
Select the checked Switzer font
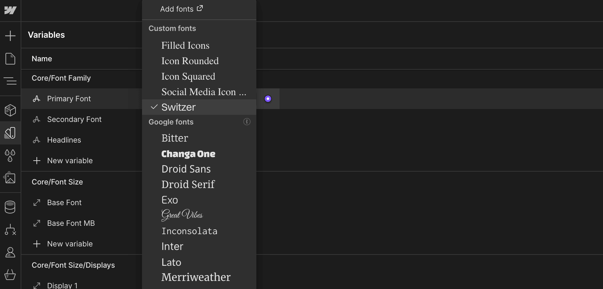(199, 107)
